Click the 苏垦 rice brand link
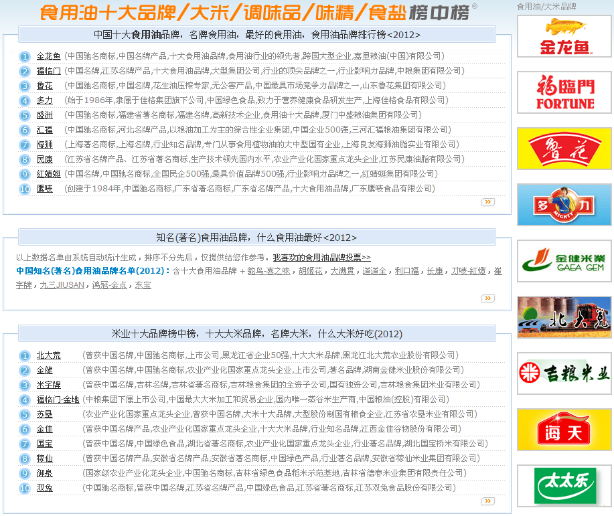 (45, 414)
